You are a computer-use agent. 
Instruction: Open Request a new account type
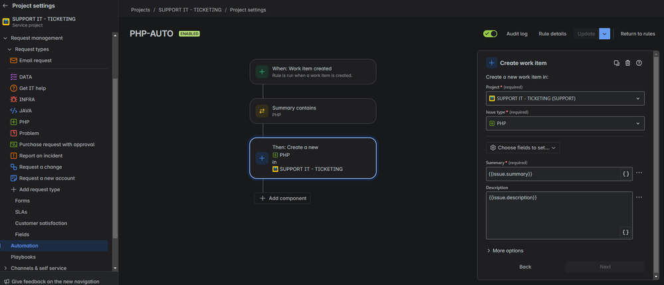pyautogui.click(x=47, y=178)
